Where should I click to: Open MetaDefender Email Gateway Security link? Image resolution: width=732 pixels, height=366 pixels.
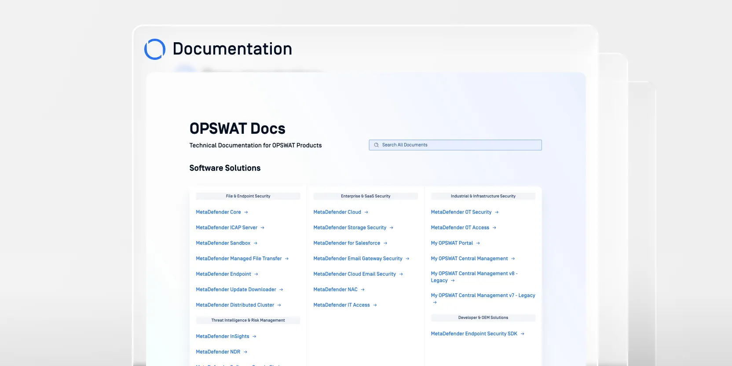[358, 259]
